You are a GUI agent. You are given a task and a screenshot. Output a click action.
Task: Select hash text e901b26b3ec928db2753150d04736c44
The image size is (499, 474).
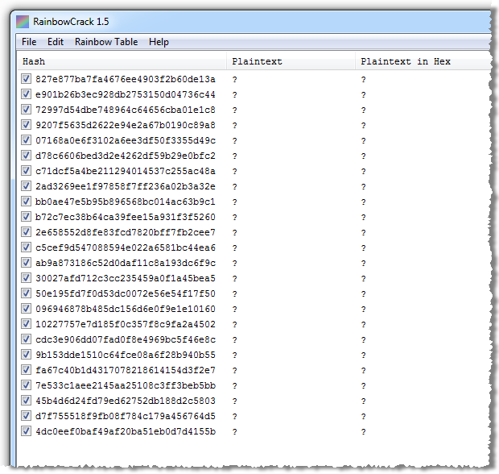click(126, 94)
